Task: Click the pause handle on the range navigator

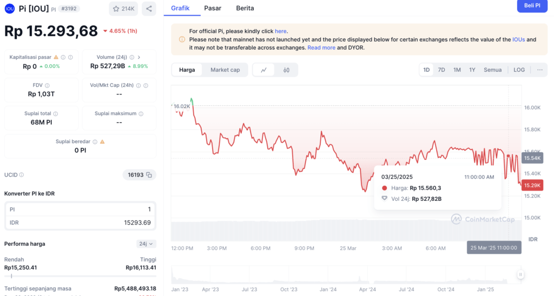Action: pos(520,274)
